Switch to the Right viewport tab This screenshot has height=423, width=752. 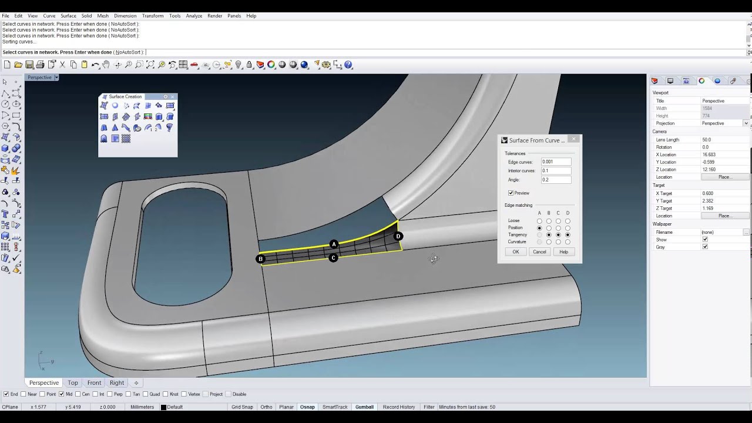pyautogui.click(x=117, y=383)
